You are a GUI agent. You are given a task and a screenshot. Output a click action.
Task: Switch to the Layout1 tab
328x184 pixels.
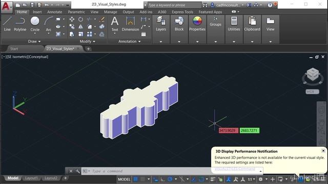click(x=31, y=178)
